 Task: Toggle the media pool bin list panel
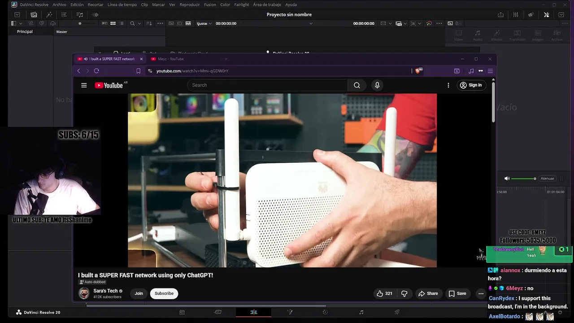(x=13, y=23)
